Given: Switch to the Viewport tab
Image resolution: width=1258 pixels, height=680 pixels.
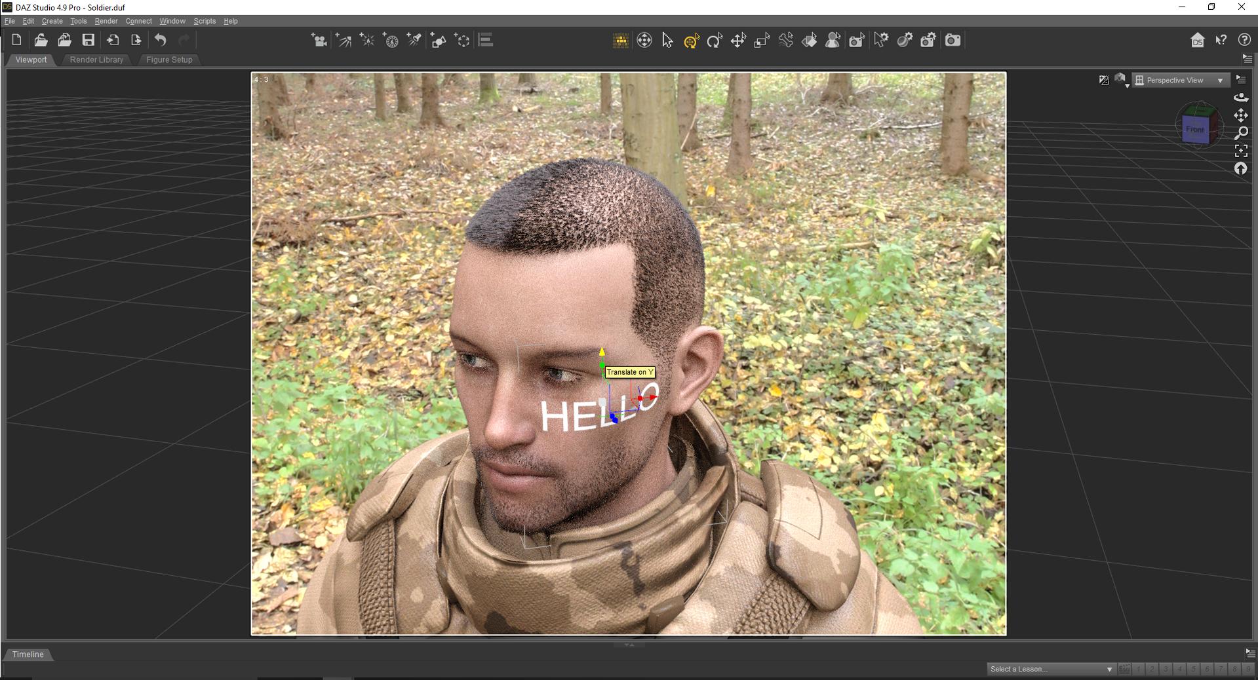Looking at the screenshot, I should [31, 60].
